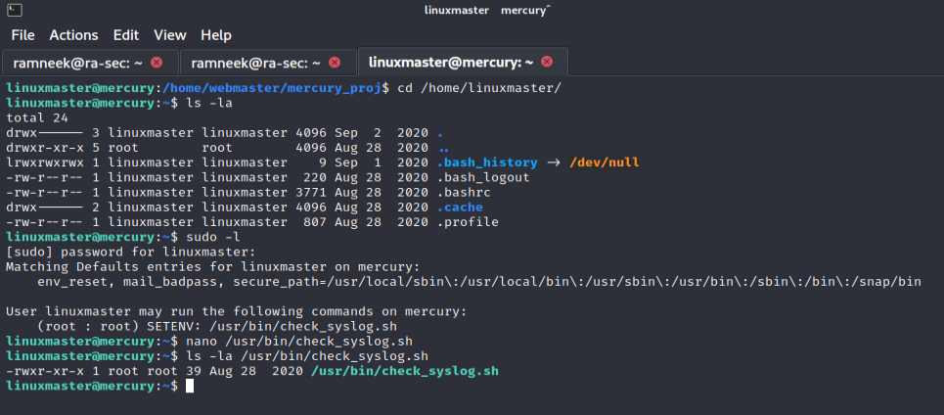Switch to the second ramneek@ra-sec tab
This screenshot has width=944, height=415.
coord(256,63)
